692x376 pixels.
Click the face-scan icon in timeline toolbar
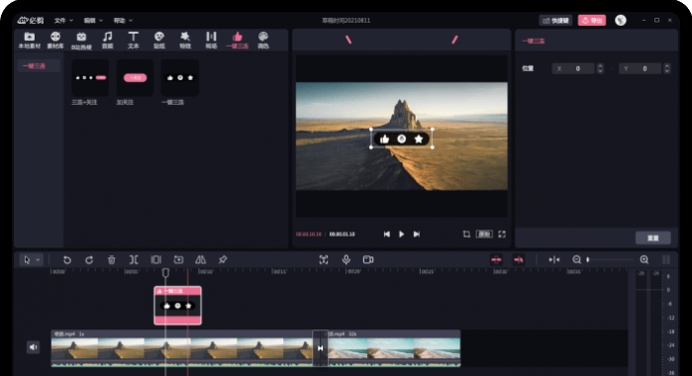(324, 260)
